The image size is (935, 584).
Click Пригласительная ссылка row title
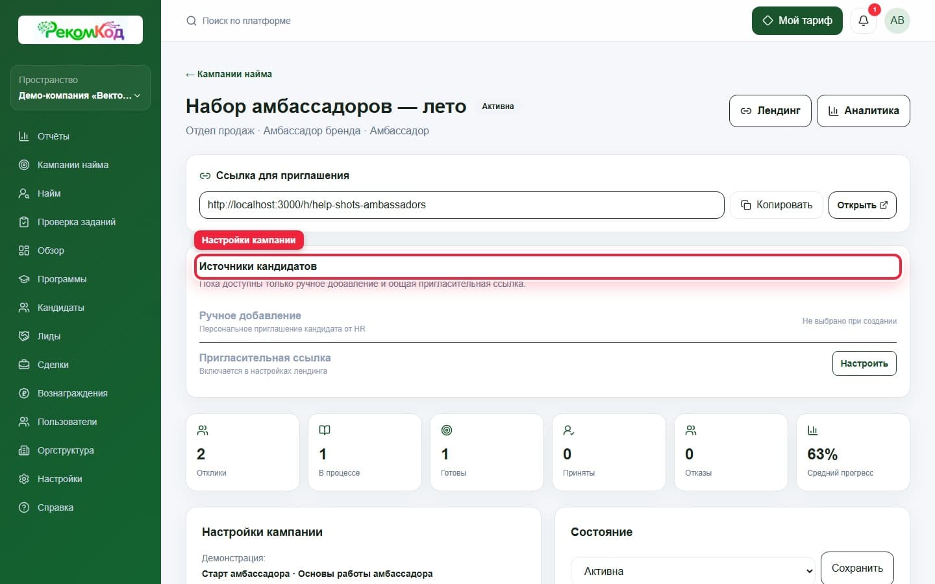(x=265, y=358)
